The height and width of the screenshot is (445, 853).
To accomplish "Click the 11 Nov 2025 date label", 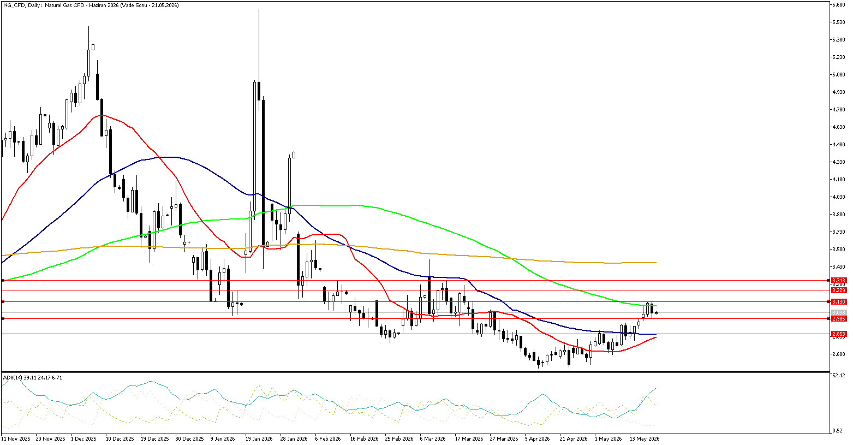I will click(x=16, y=438).
